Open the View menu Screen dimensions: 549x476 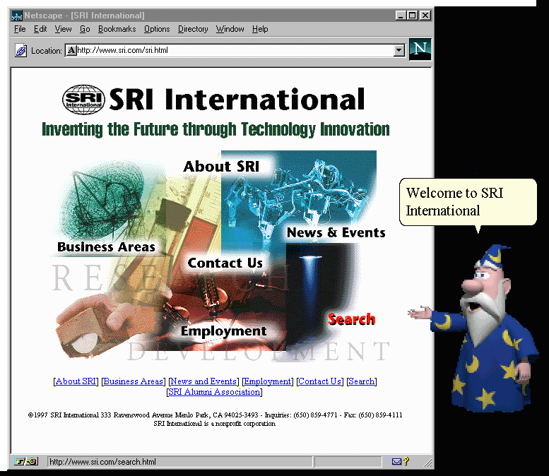(63, 29)
